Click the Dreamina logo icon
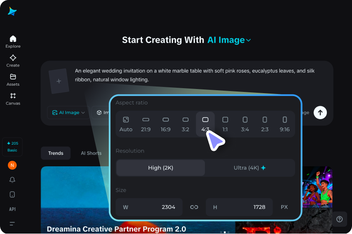 pos(12,11)
